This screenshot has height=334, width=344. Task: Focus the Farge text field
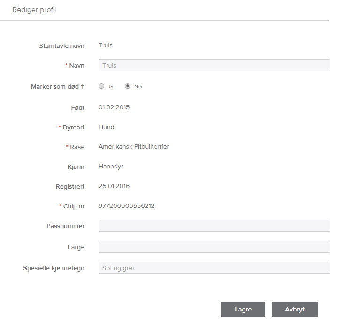coord(214,247)
